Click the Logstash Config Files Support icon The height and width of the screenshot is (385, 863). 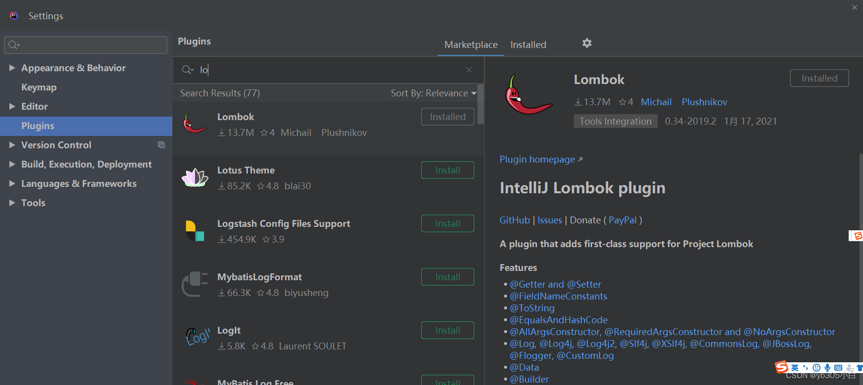coord(195,231)
